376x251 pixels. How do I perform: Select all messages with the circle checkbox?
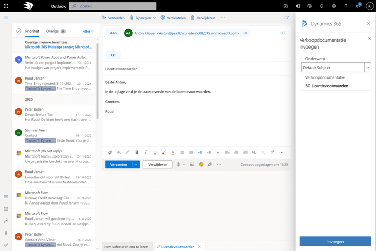coord(19,31)
